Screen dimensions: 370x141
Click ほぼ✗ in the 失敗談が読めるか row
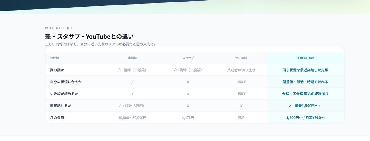(241, 94)
